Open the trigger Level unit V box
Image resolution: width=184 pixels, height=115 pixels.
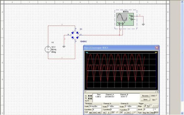[x=156, y=109]
